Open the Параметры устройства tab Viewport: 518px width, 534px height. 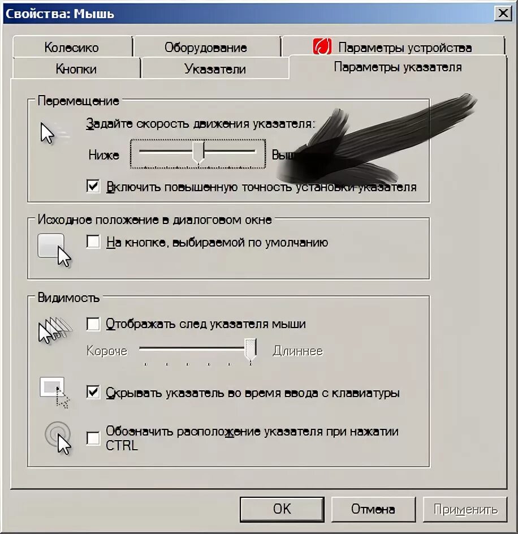coord(393,46)
